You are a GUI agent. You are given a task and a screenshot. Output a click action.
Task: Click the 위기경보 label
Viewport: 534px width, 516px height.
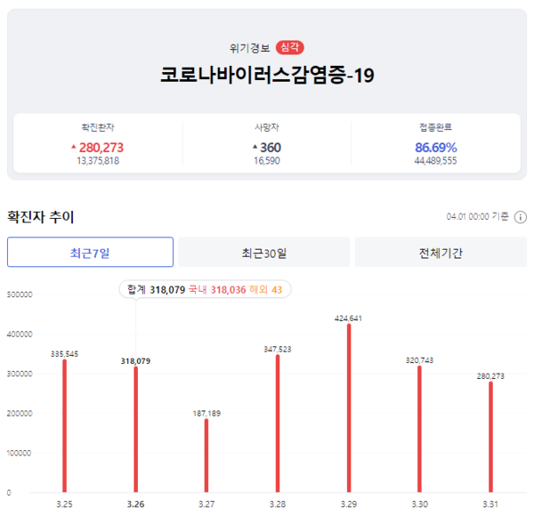click(249, 48)
